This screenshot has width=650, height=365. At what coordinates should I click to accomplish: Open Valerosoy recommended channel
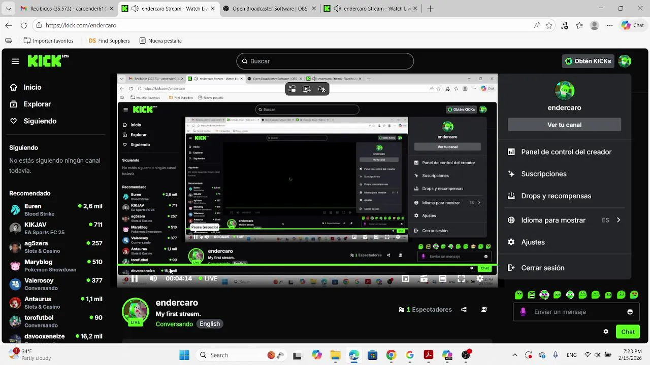click(56, 284)
